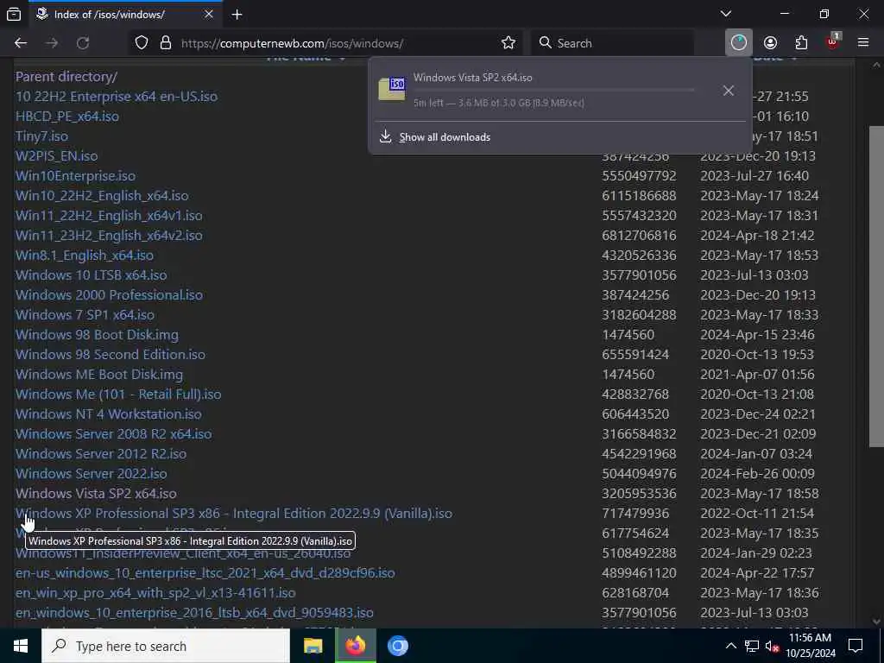Open the blue circular taskbar app icon
Image resolution: width=884 pixels, height=663 pixels.
pos(397,646)
